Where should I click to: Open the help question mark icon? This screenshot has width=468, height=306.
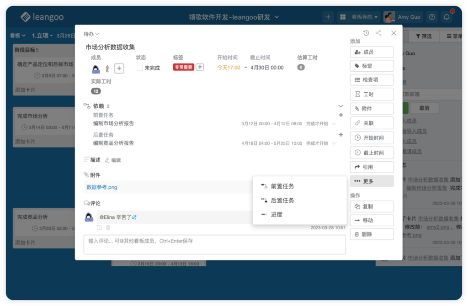coord(431,16)
